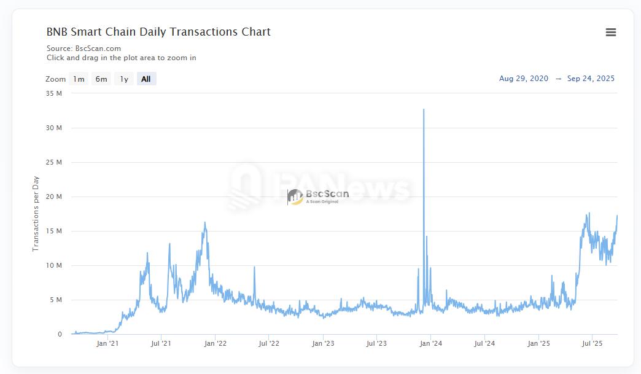Click the chart title 'BNB Smart Chain Daily Transactions Chart'
The image size is (641, 374).
(158, 32)
